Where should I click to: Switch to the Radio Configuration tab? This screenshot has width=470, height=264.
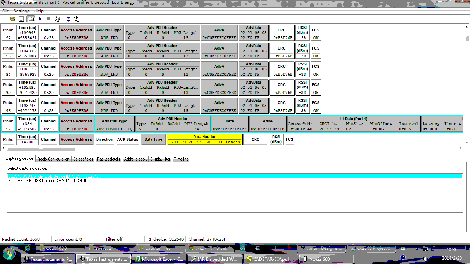click(x=53, y=159)
